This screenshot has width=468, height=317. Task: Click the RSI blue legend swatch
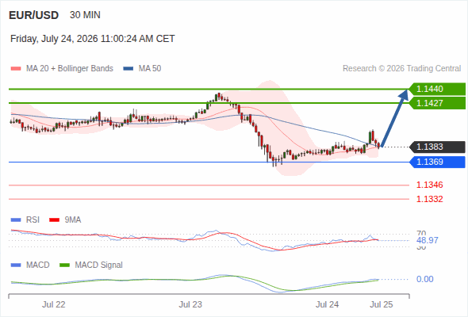point(16,220)
